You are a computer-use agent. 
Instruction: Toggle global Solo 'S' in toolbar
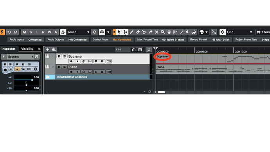tap(31, 32)
